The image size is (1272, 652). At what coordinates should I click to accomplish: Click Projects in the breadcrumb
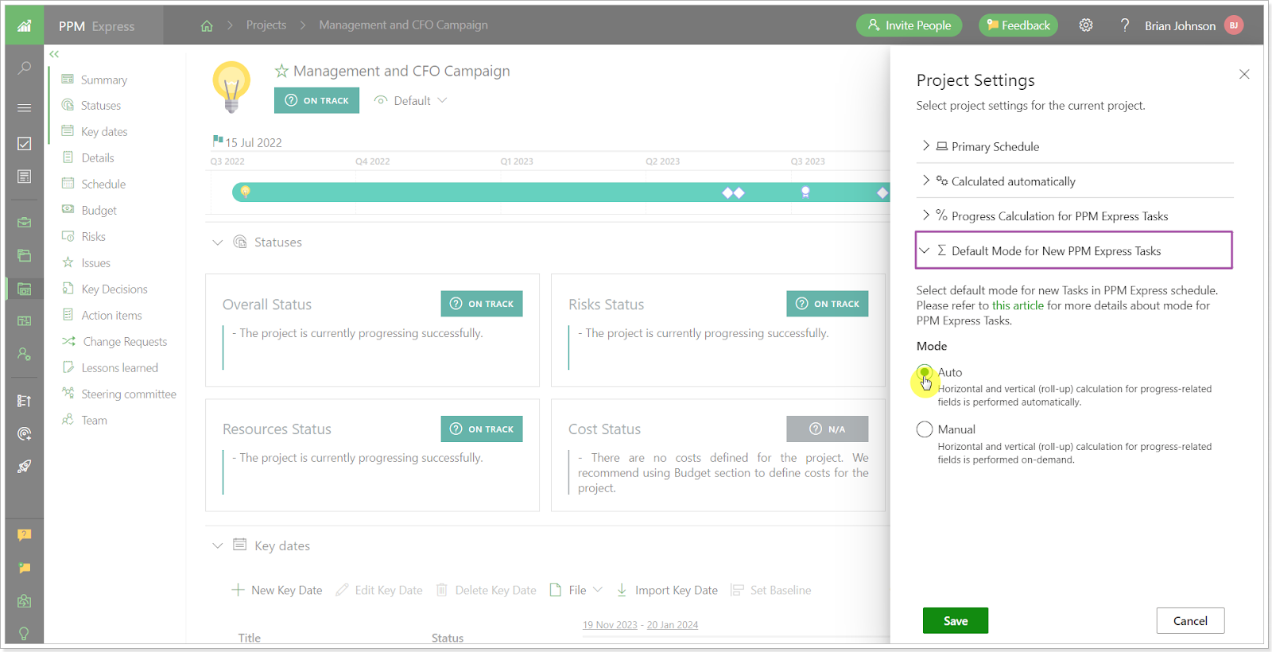point(266,25)
